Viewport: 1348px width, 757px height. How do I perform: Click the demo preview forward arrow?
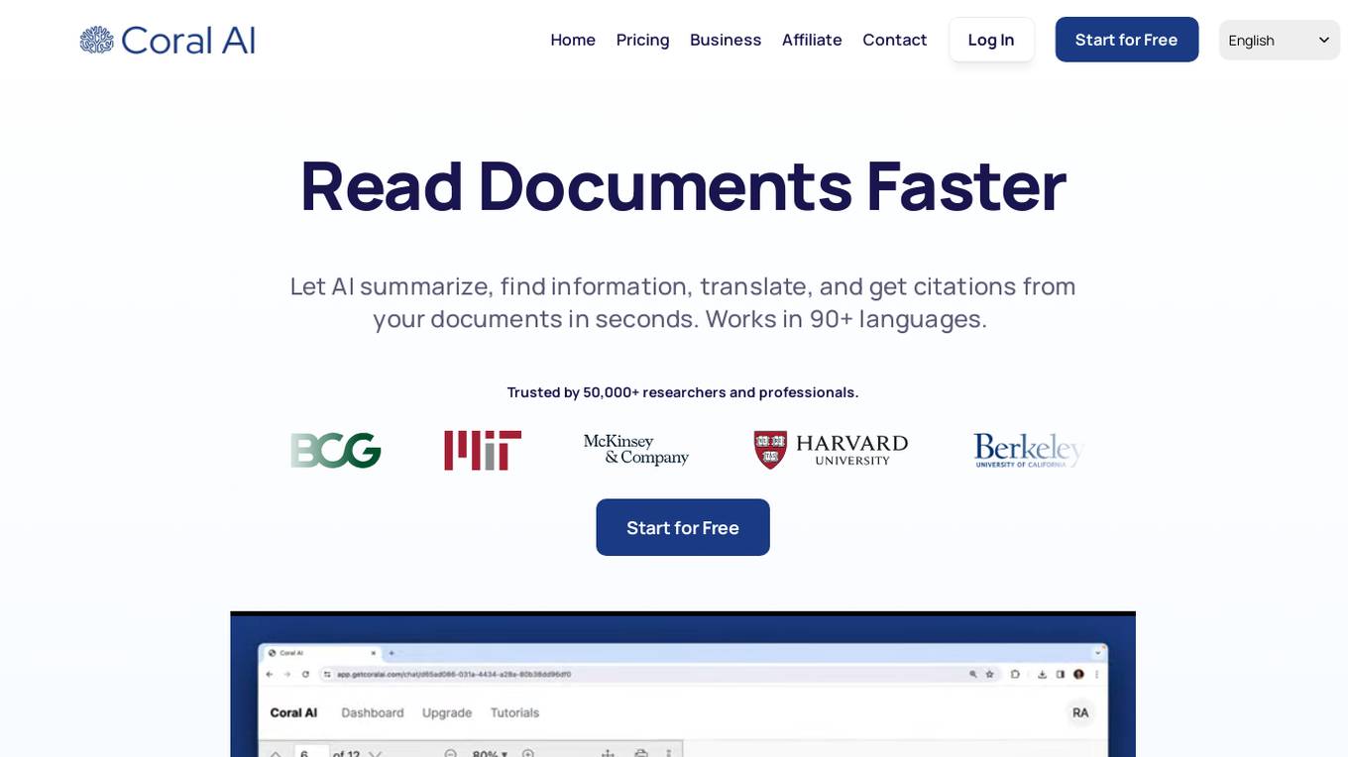click(x=287, y=674)
